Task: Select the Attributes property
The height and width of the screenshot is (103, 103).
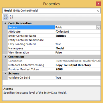Action: coord(31,31)
